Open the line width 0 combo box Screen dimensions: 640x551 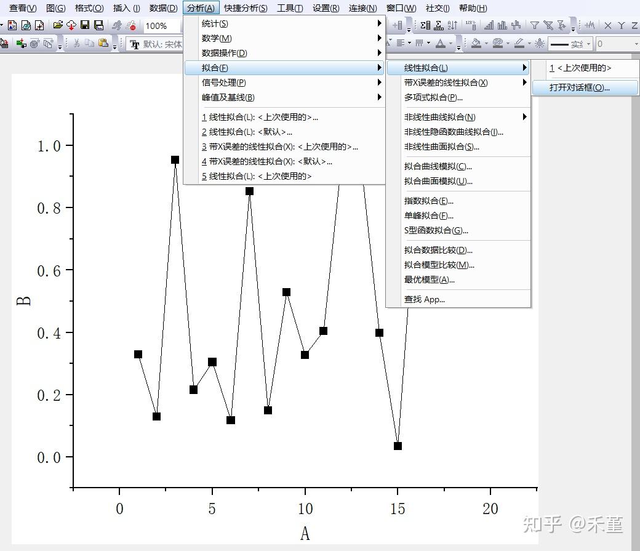click(x=618, y=44)
